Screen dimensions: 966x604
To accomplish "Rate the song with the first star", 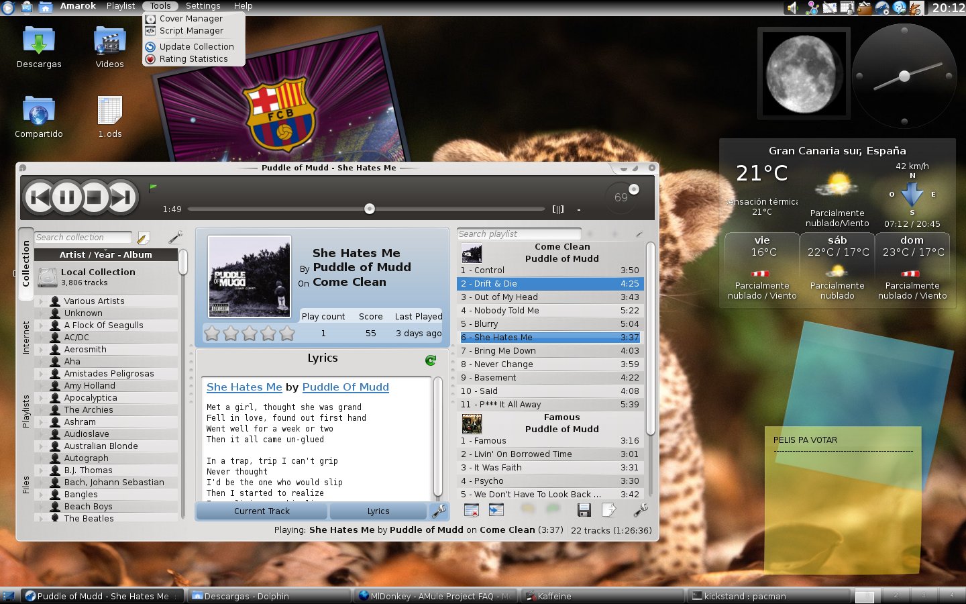I will (x=212, y=333).
